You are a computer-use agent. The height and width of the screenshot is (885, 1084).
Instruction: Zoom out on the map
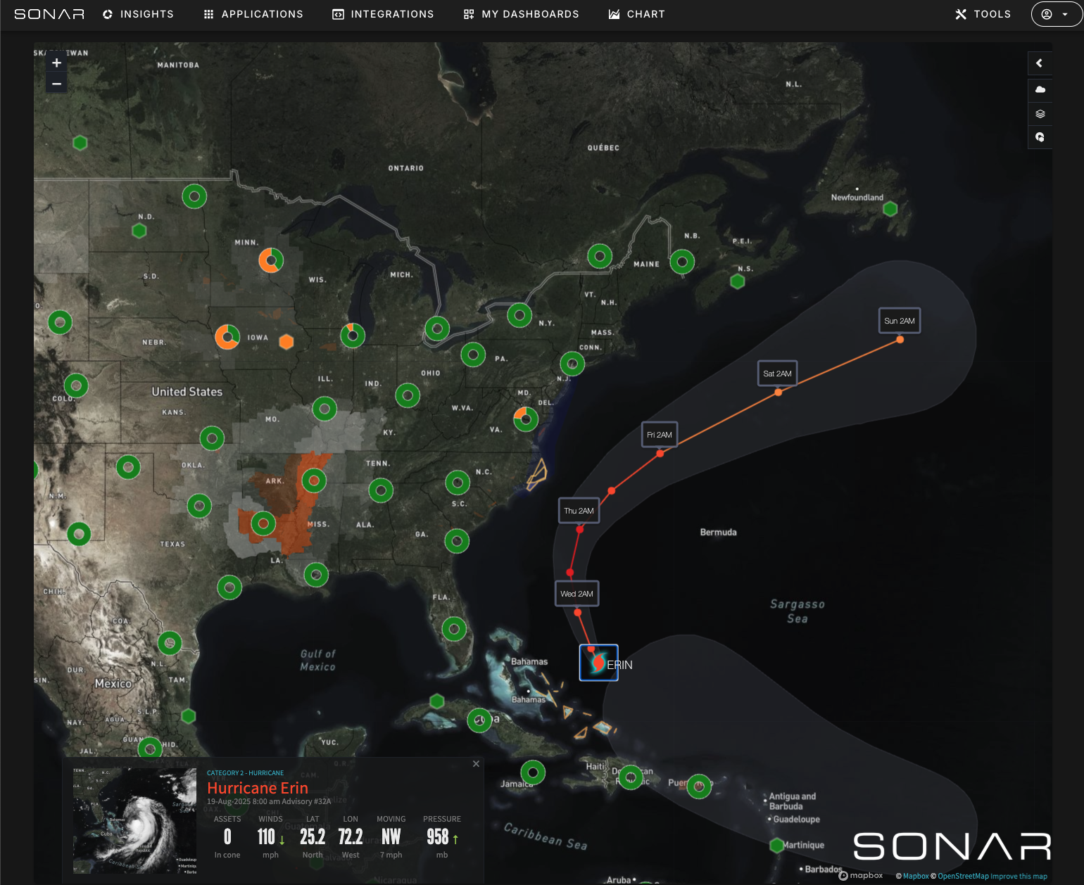tap(57, 84)
